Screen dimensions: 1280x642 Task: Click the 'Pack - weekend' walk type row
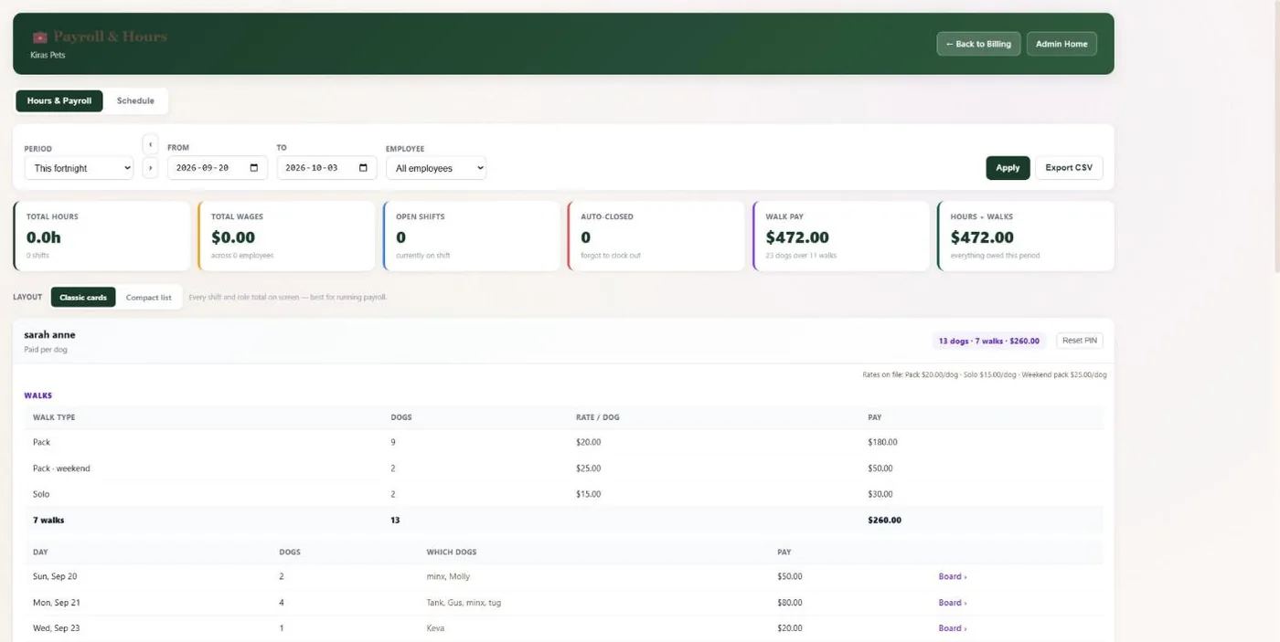click(563, 468)
